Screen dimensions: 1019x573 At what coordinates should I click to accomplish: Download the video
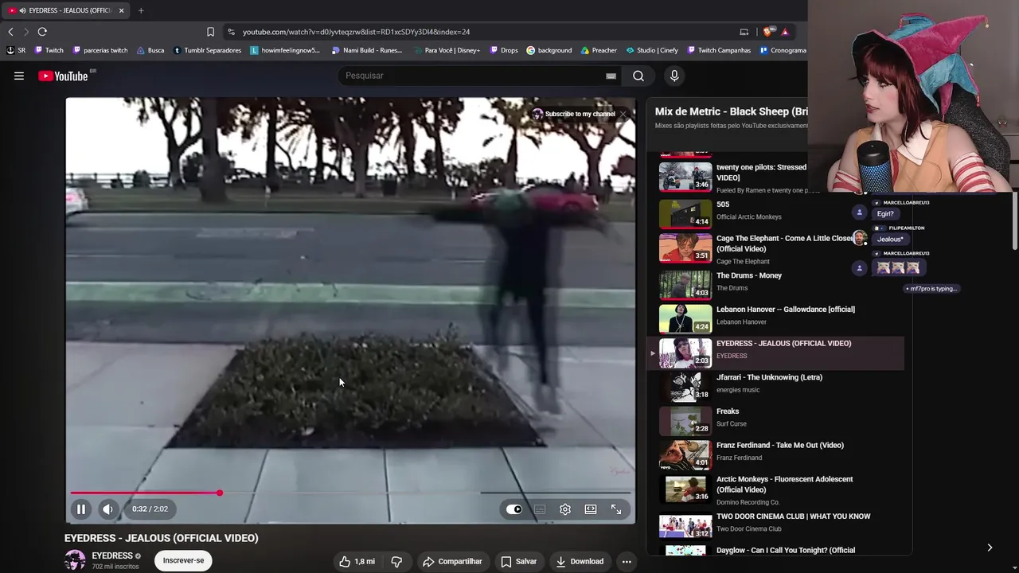tap(580, 561)
